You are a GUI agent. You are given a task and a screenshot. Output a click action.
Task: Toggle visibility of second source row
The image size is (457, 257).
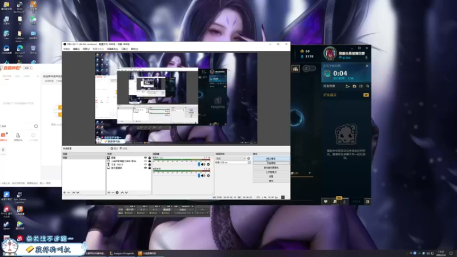click(x=146, y=161)
